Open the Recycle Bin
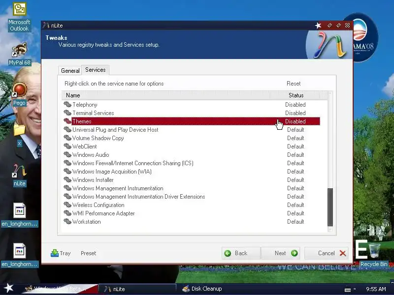Screen dimensions: 394x295 pyautogui.click(x=374, y=255)
